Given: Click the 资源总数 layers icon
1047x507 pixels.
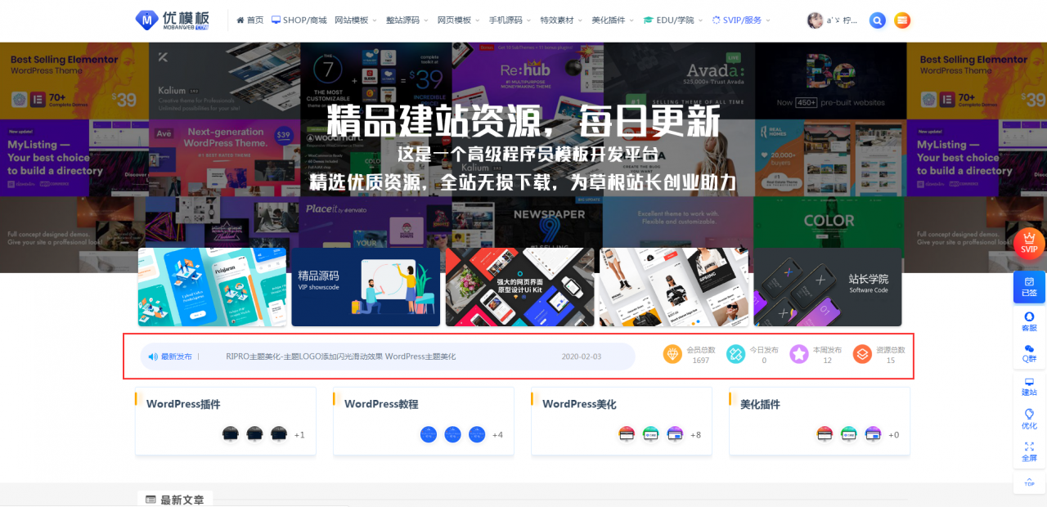Looking at the screenshot, I should pyautogui.click(x=862, y=354).
